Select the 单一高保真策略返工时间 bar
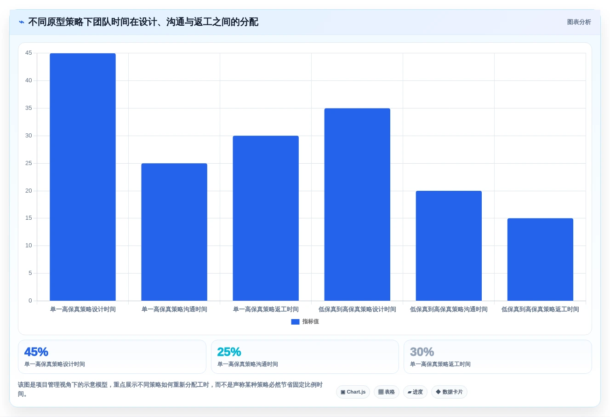Viewport: 610px width, 417px height. pos(266,218)
